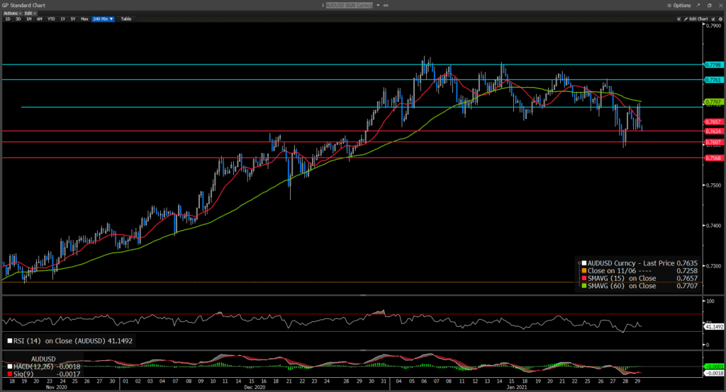726x392 pixels.
Task: Click the red SMAVG (15) legend swatch
Action: pyautogui.click(x=584, y=278)
